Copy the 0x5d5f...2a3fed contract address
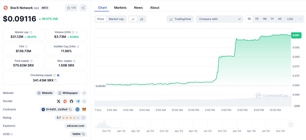The image size is (306, 140). (70, 109)
